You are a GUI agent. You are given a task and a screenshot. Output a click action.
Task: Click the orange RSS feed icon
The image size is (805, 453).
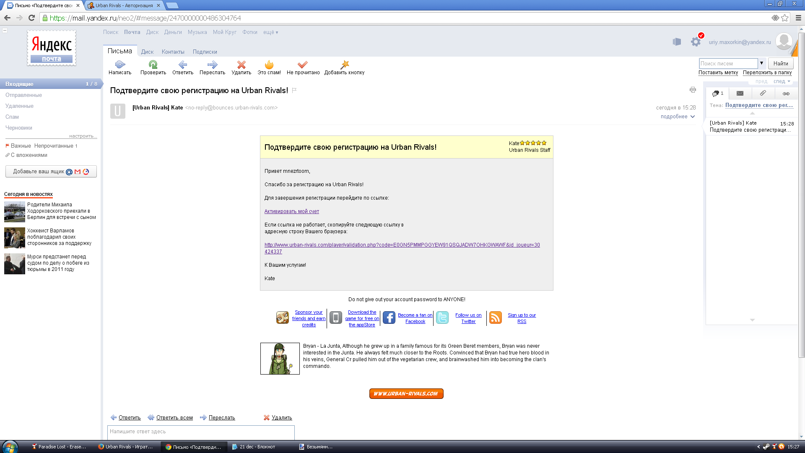click(x=495, y=318)
